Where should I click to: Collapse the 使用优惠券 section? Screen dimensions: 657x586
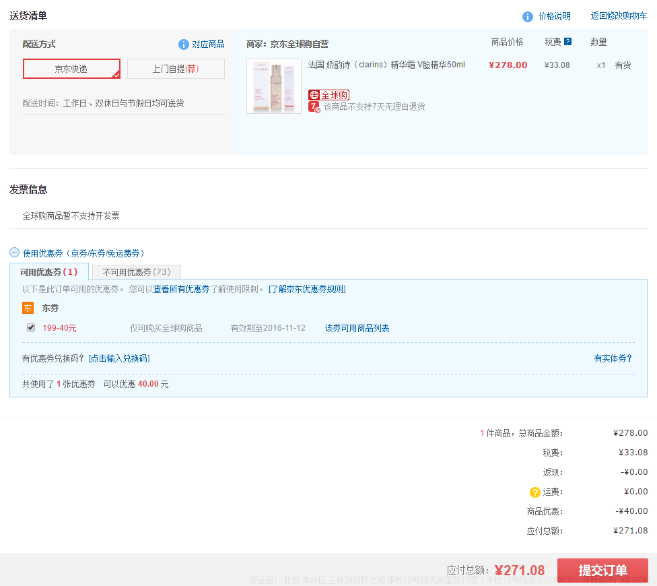[x=14, y=253]
